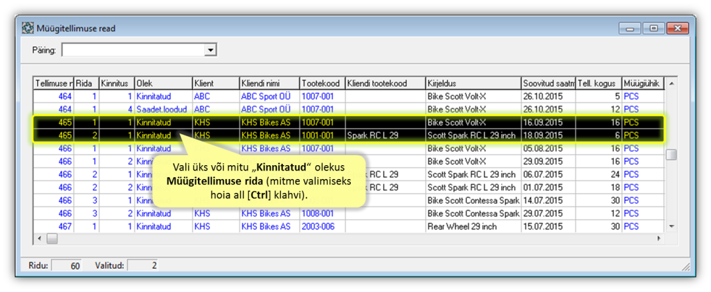711x292 pixels.
Task: Select date 01.07.2015 cell
Action: click(548, 187)
